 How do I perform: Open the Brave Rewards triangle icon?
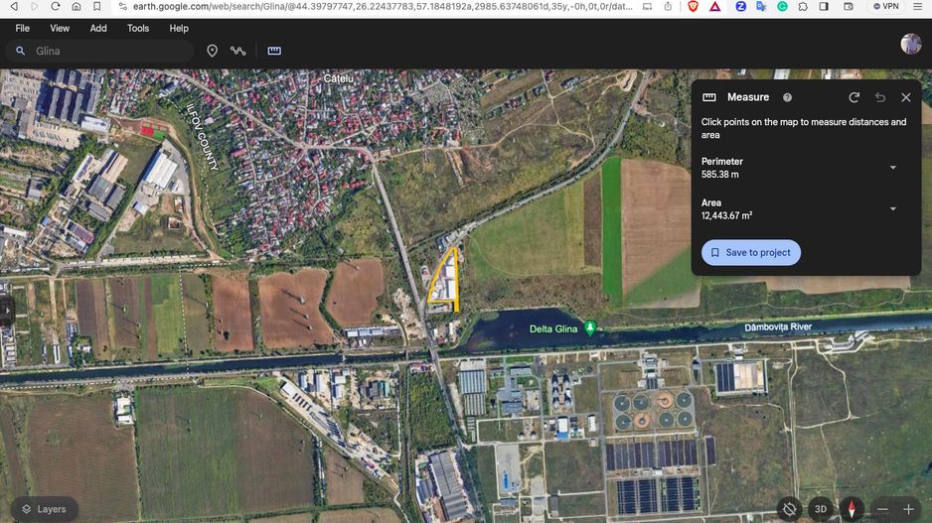715,7
